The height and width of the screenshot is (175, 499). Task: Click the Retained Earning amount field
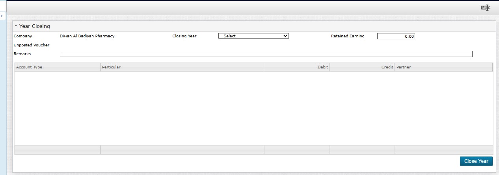click(x=396, y=36)
